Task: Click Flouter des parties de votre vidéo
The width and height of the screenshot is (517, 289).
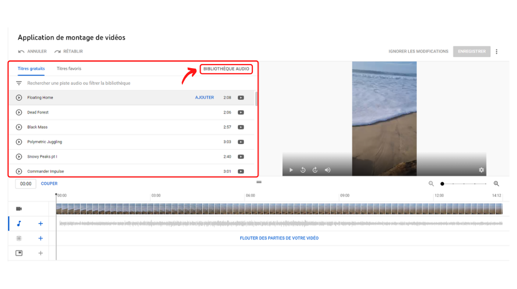Action: pyautogui.click(x=279, y=238)
